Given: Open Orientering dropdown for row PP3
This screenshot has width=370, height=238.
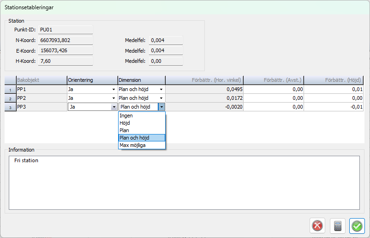Looking at the screenshot, I should [114, 107].
